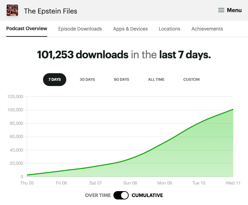The width and height of the screenshot is (248, 205).
Task: Choose the 30 DAYS range
Action: (x=87, y=79)
